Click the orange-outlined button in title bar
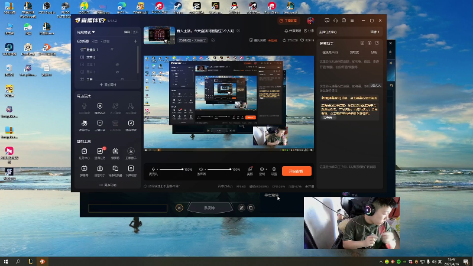 (288, 21)
